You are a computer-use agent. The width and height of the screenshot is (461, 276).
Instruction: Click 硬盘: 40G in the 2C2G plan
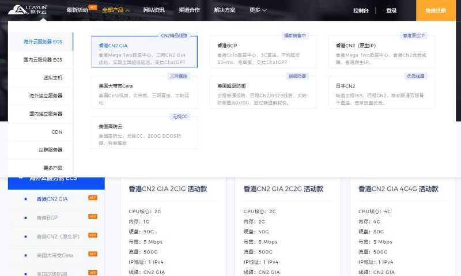(x=256, y=232)
